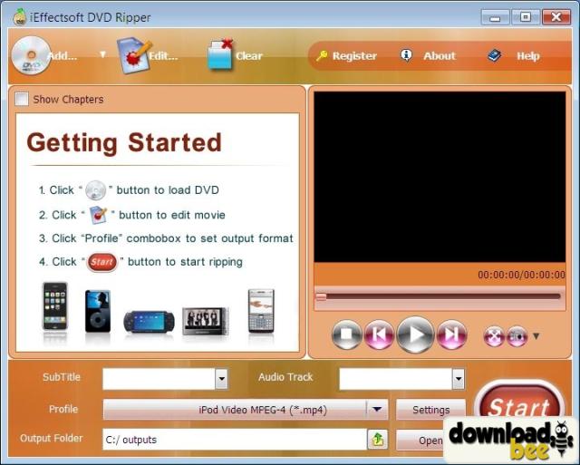Click the Start icon in step 4

102,262
